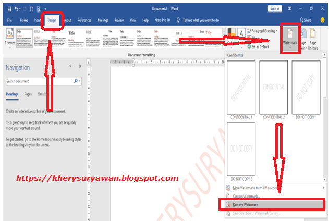Open the Nitro Pro 10 tab
The image size is (329, 221).
click(162, 20)
